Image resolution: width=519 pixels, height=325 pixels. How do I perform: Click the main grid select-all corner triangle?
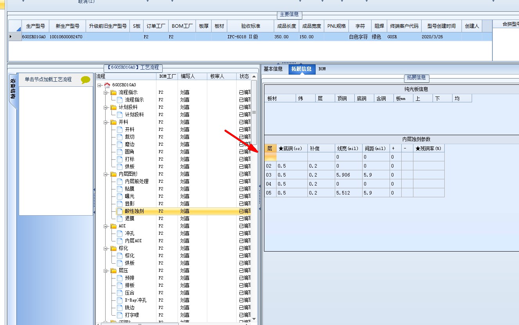pos(18,29)
